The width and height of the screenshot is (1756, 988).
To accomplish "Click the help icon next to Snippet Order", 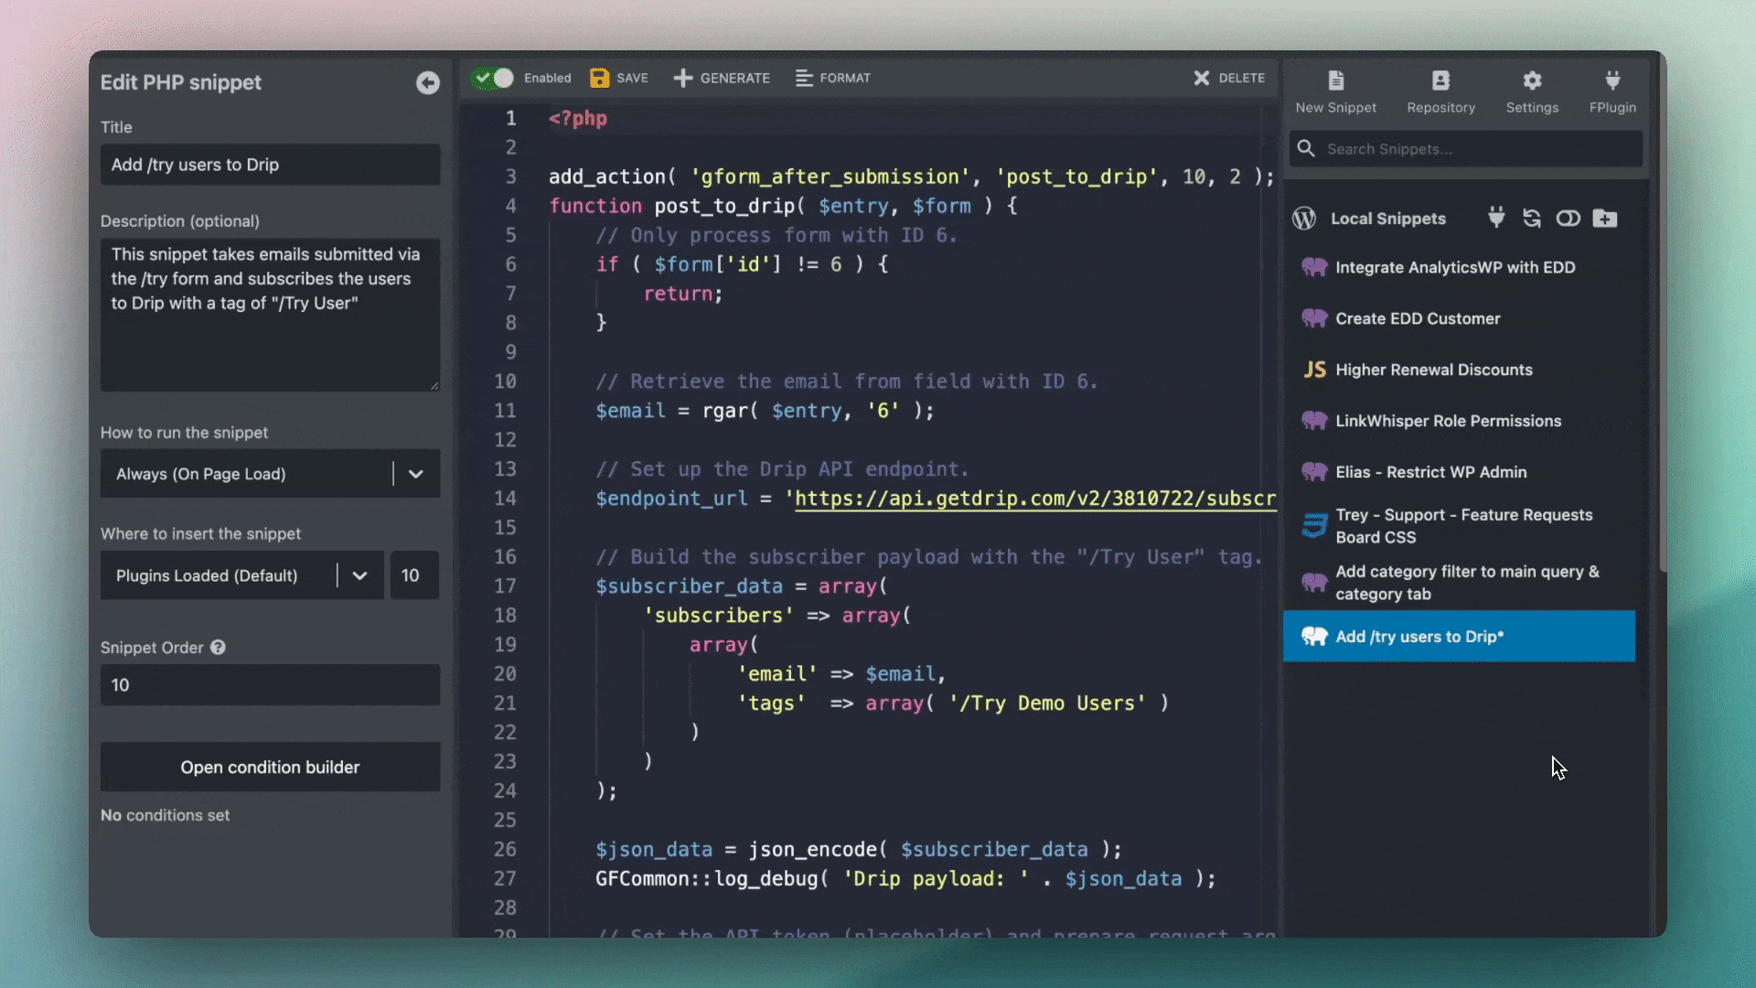I will click(218, 648).
